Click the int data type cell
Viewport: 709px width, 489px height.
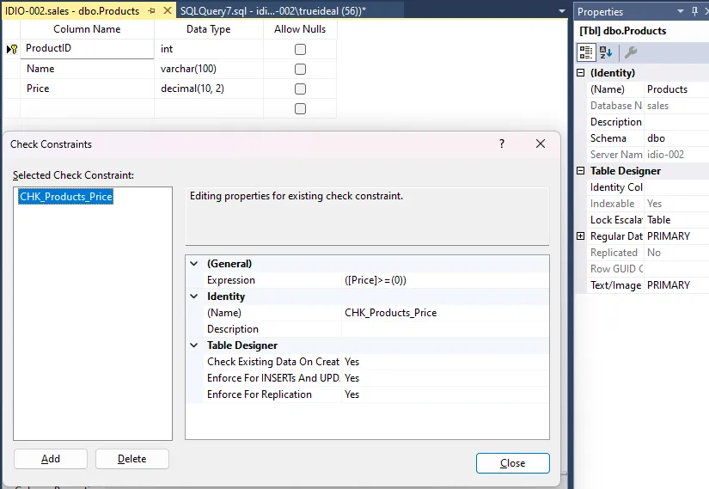(x=209, y=49)
